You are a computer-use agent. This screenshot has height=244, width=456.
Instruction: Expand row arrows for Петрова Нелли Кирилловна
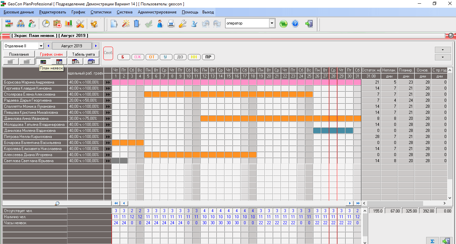tap(108, 137)
